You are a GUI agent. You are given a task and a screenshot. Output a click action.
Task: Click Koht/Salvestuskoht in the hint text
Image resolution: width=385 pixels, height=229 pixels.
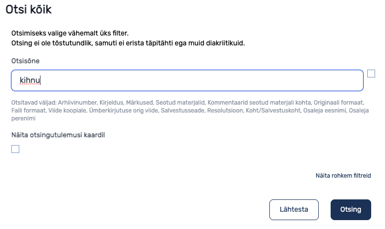273,111
